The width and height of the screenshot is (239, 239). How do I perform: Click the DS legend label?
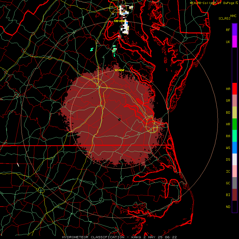coord(228,160)
